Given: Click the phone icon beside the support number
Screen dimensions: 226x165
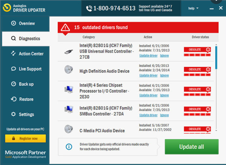Looking at the screenshot, I should (x=89, y=8).
